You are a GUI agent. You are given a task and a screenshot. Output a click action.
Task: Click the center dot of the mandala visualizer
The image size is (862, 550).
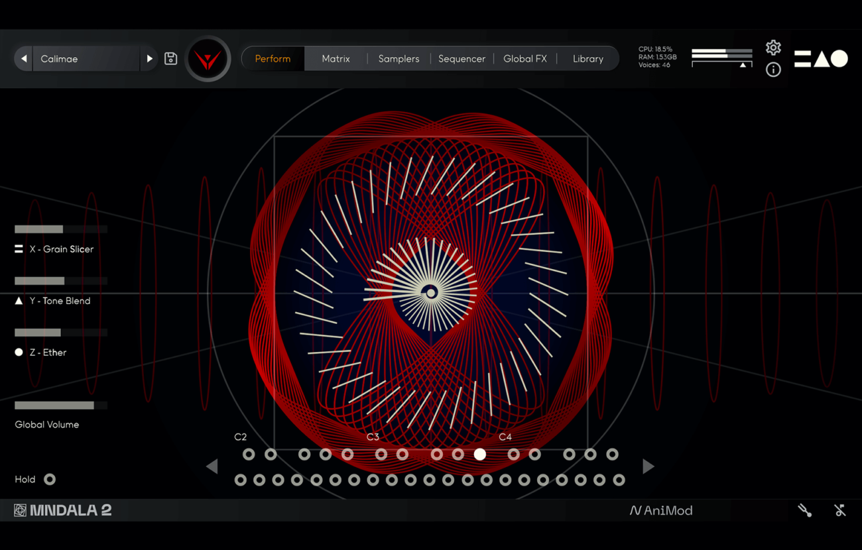431,293
